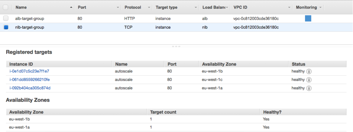Click info icon beside eu-west-1b healthy status

coord(309,71)
